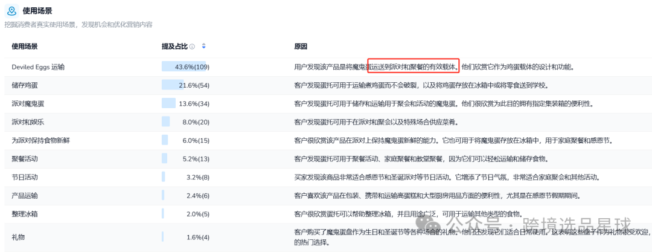The image size is (652, 252).
Task: Select the 为派对保持食物新鲜 row label
Action: [41, 140]
